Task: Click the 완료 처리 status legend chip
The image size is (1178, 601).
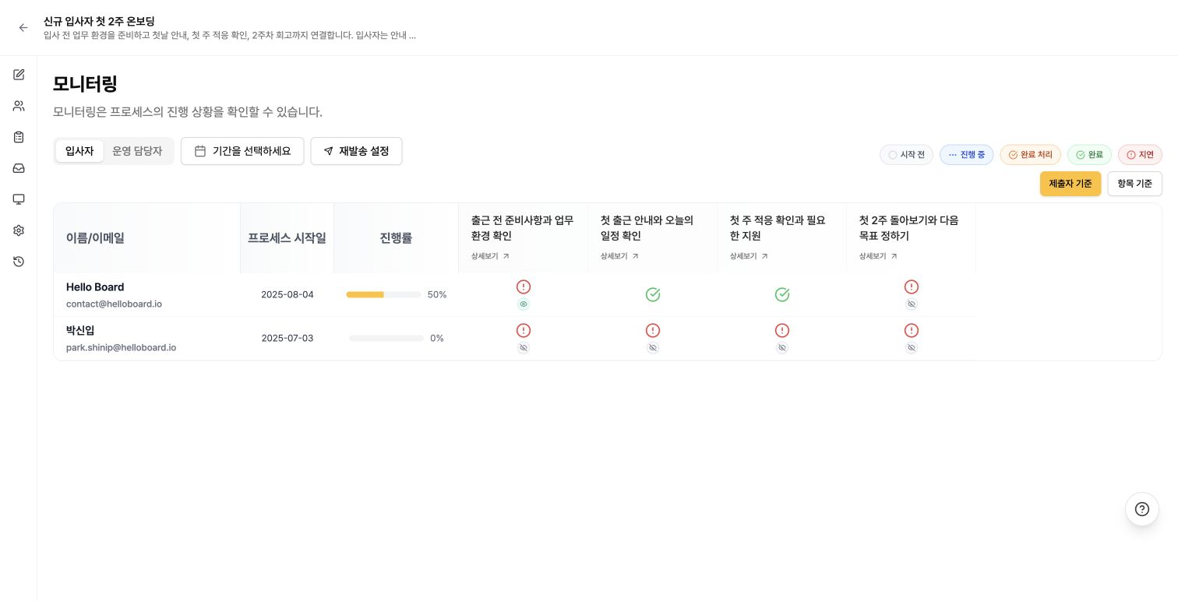Action: click(x=1031, y=155)
